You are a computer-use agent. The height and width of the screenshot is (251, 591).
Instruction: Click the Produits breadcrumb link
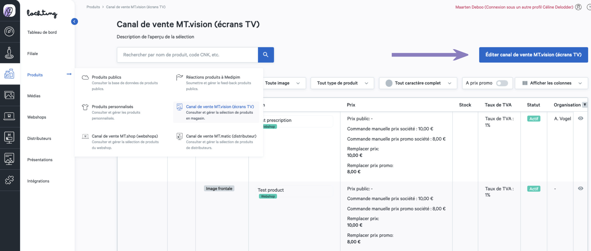(x=93, y=7)
